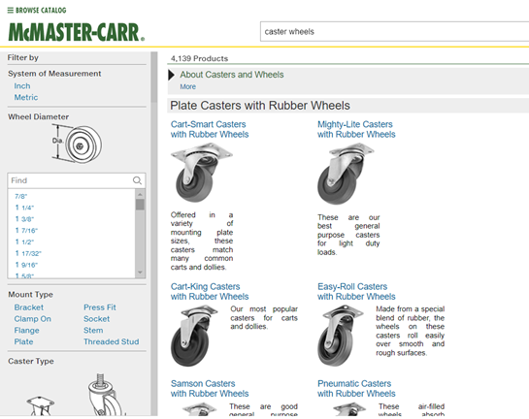Select 1 9/16" wheel diameter
Viewport: 529px width, 419px height.
pos(26,265)
